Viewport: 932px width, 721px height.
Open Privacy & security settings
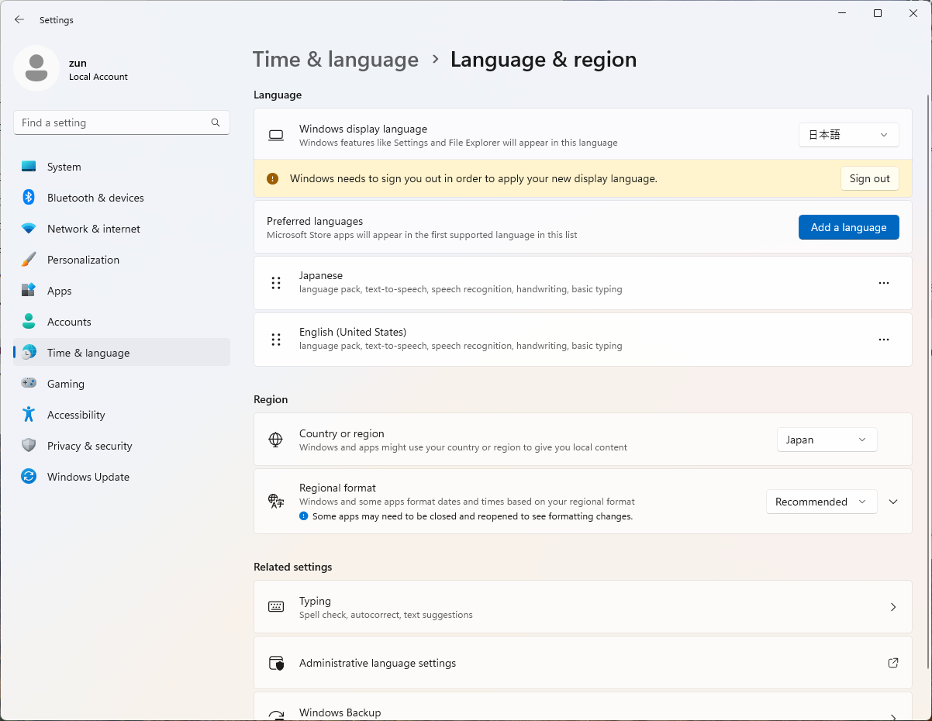pos(122,446)
